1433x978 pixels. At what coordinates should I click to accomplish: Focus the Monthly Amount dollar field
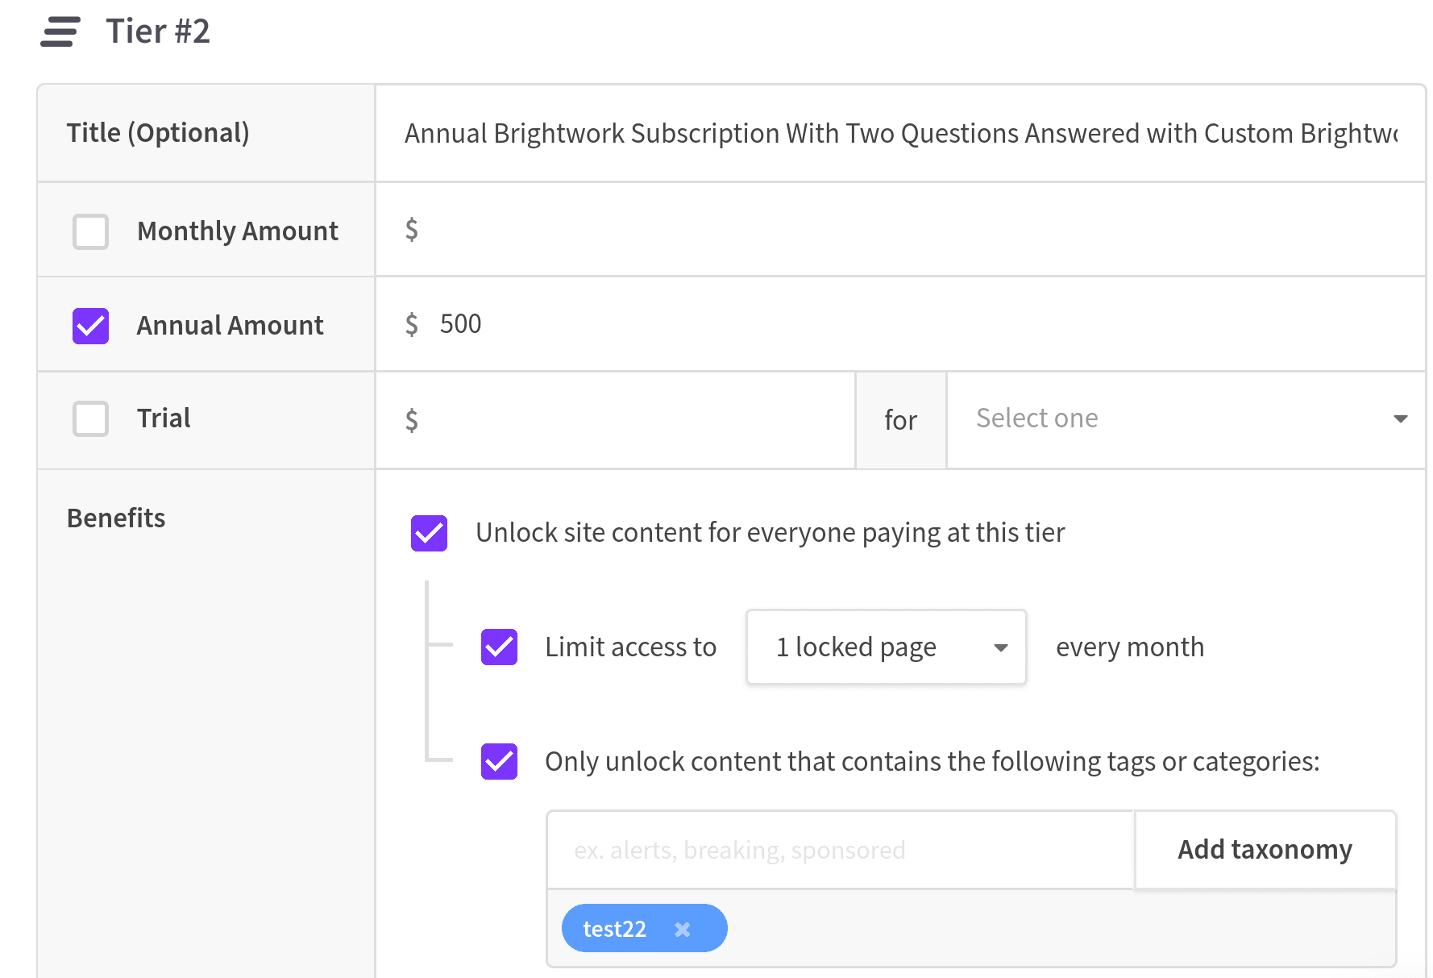(x=900, y=230)
